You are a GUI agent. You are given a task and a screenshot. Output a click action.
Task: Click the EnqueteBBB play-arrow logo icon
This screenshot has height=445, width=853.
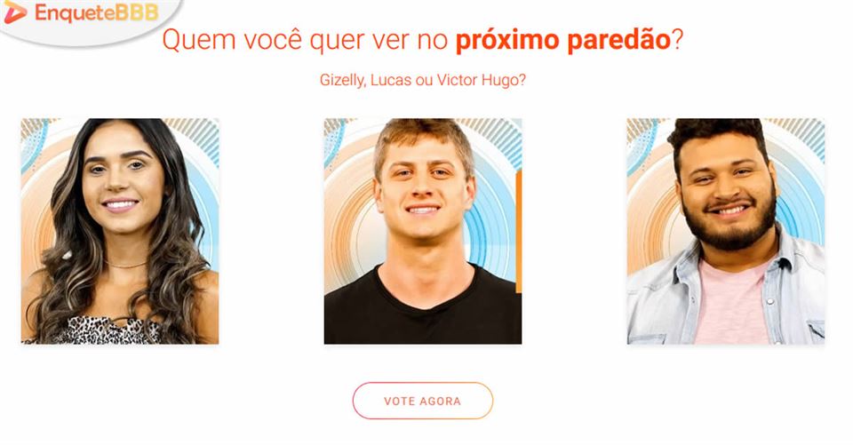pos(15,12)
